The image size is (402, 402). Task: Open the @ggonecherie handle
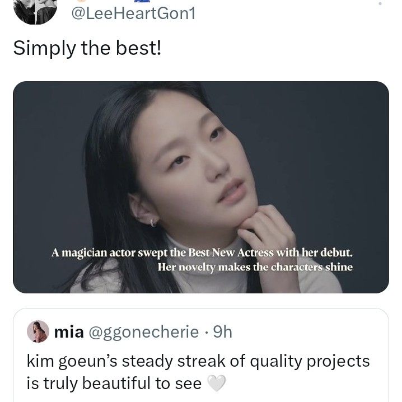pos(144,332)
